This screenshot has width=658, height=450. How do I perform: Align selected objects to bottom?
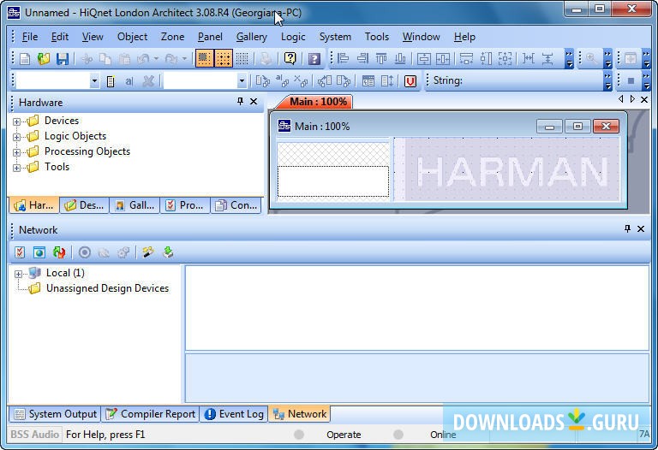pos(400,59)
